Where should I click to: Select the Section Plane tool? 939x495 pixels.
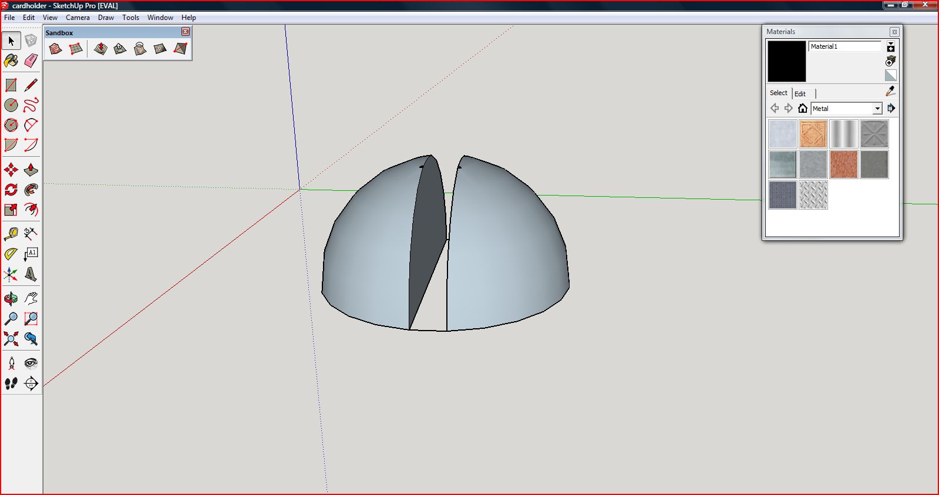click(31, 383)
